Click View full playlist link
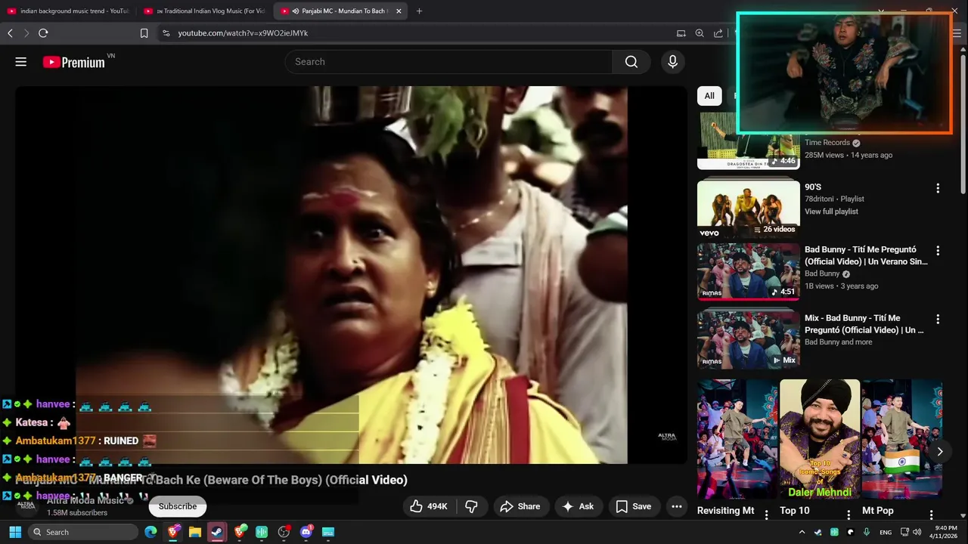This screenshot has width=968, height=544. pos(831,212)
